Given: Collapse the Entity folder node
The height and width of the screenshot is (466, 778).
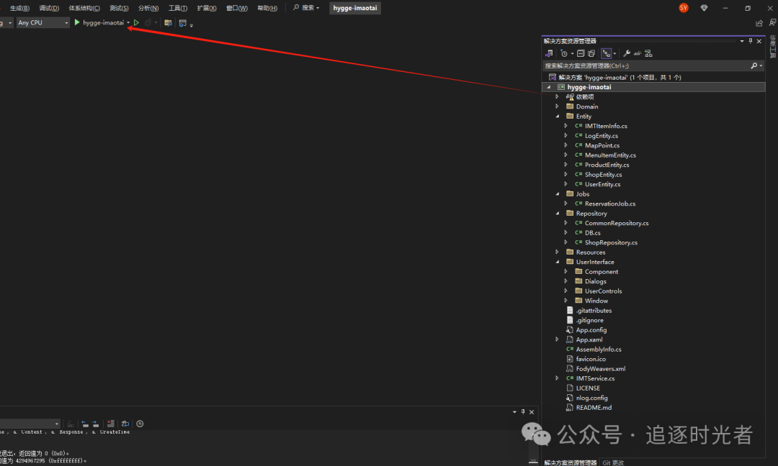Looking at the screenshot, I should pyautogui.click(x=557, y=116).
